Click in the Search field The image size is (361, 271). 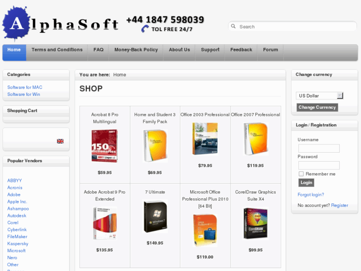pos(292,26)
